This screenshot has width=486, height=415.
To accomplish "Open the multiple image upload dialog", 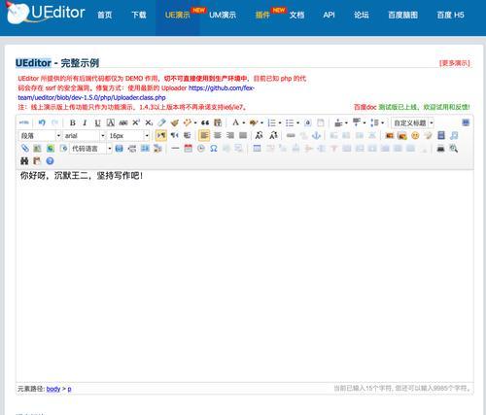I will 402,135.
